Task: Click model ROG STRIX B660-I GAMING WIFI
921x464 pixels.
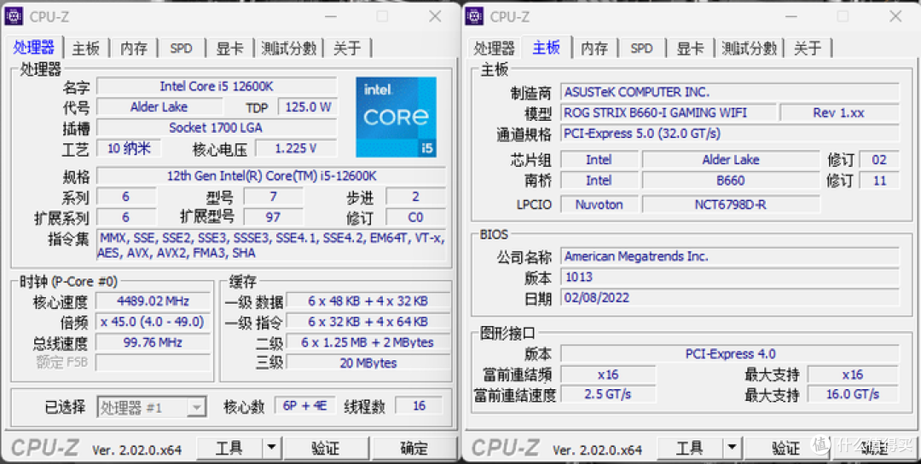Action: 669,112
